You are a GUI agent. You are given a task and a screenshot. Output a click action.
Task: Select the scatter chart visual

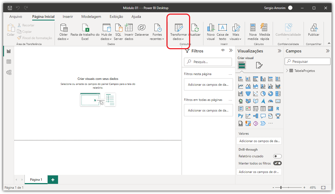click(x=256, y=94)
